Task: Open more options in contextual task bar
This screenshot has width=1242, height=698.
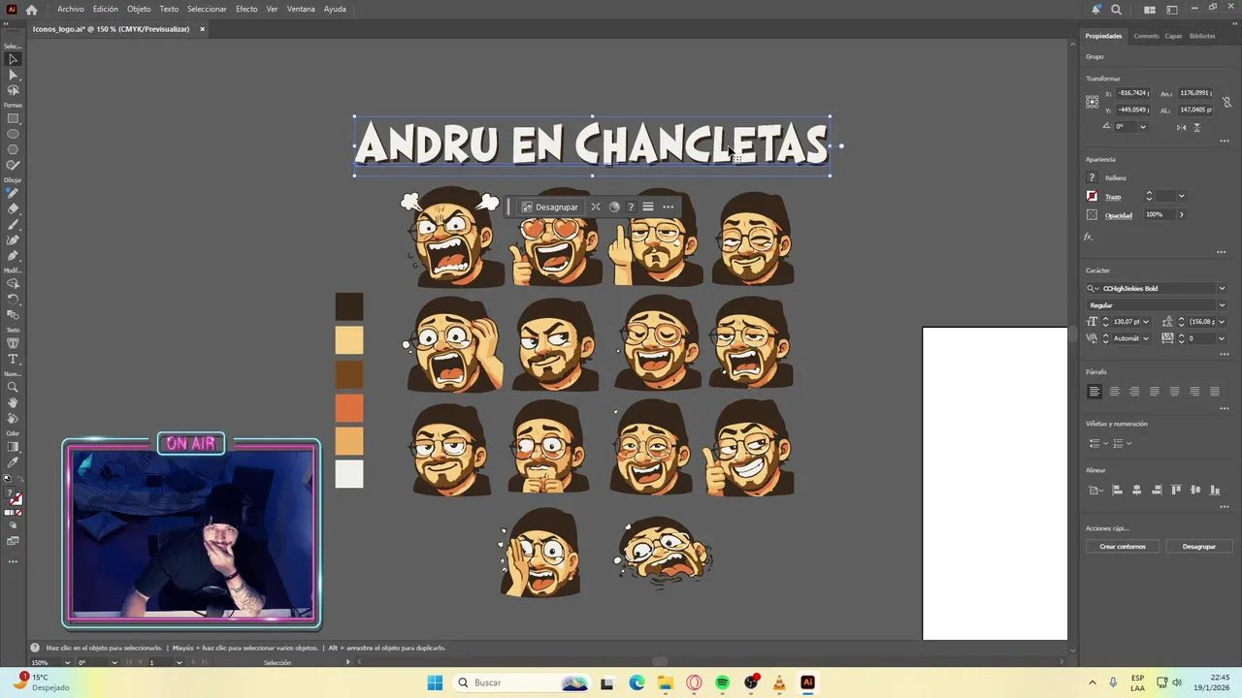Action: pos(668,206)
